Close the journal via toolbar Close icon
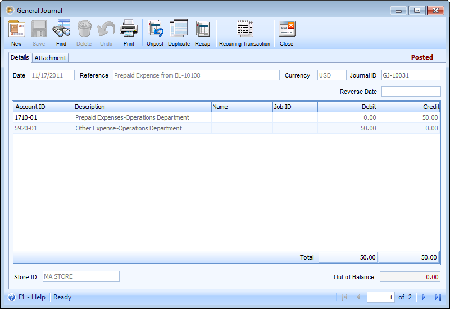Image resolution: width=450 pixels, height=309 pixels. (x=287, y=29)
